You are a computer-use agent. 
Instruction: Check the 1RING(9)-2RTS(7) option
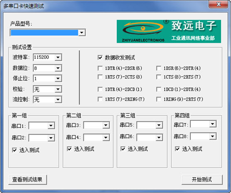158,99
